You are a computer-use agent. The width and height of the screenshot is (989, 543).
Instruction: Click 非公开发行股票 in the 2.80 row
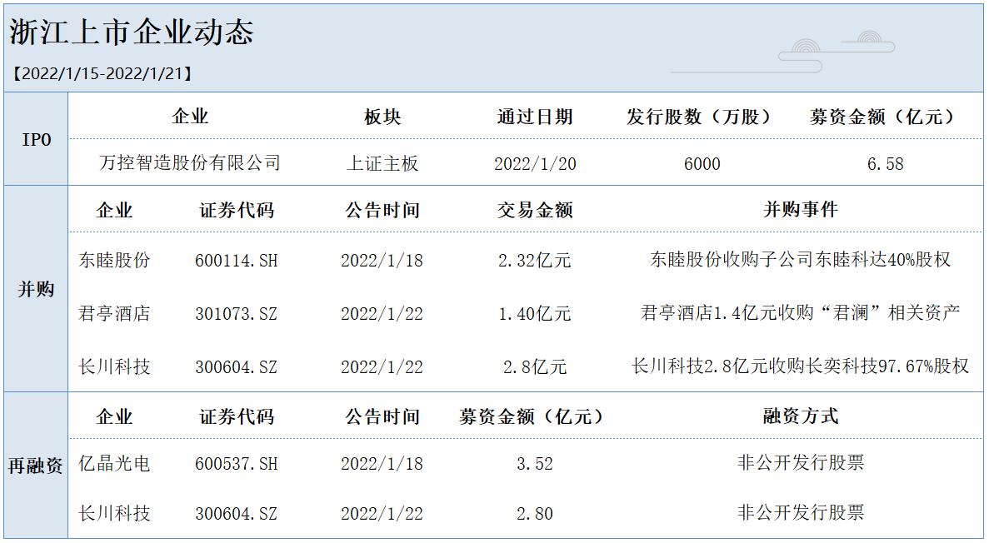click(x=801, y=512)
